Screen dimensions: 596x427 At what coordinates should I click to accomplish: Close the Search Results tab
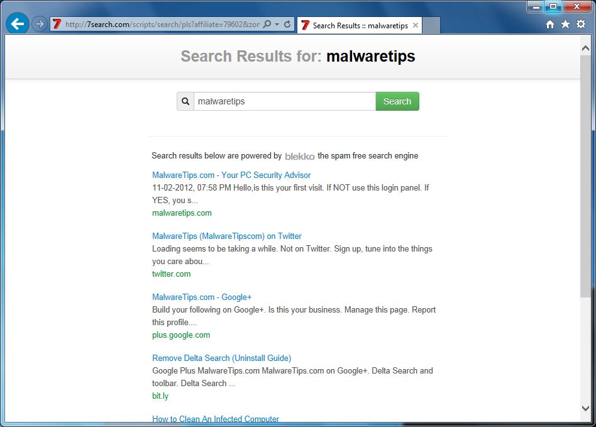pyautogui.click(x=416, y=25)
